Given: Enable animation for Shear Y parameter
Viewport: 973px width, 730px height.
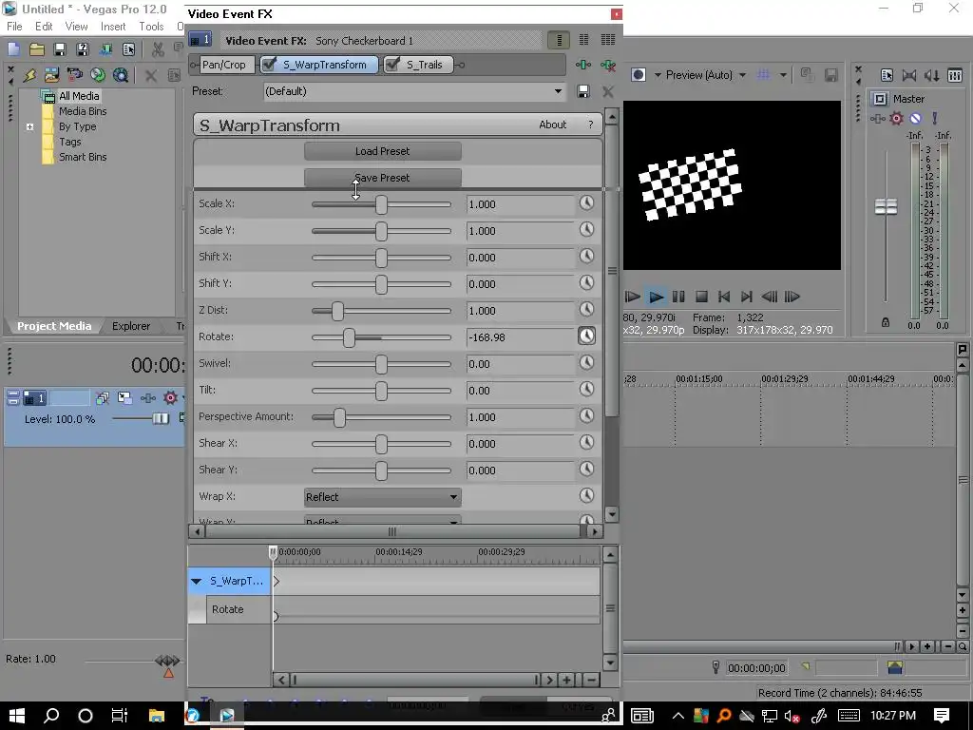Looking at the screenshot, I should pos(586,469).
